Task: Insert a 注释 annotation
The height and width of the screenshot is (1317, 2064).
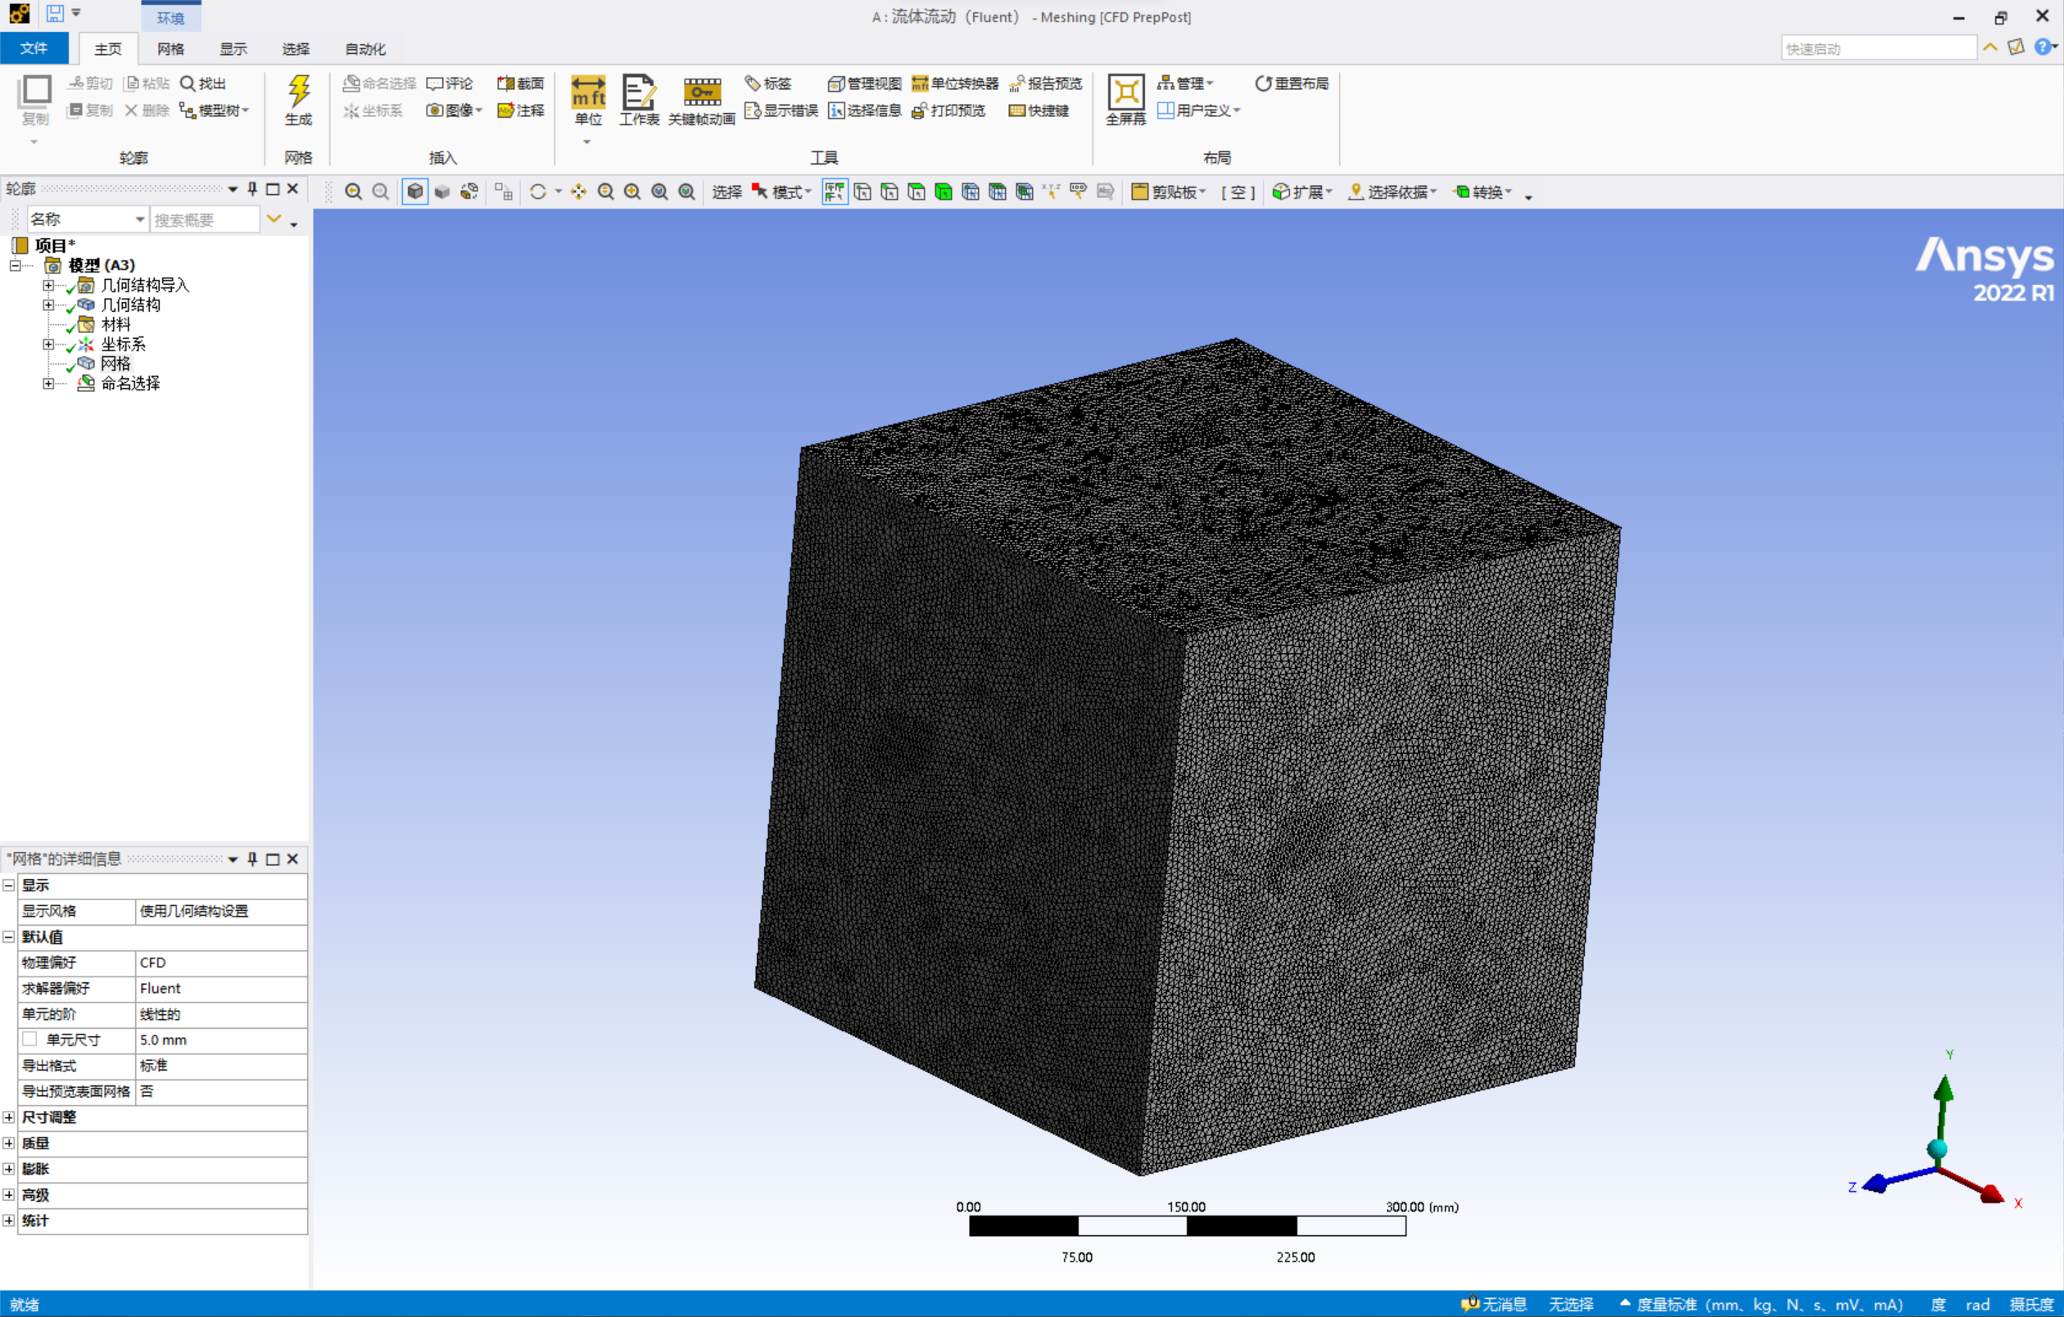Action: pos(520,111)
